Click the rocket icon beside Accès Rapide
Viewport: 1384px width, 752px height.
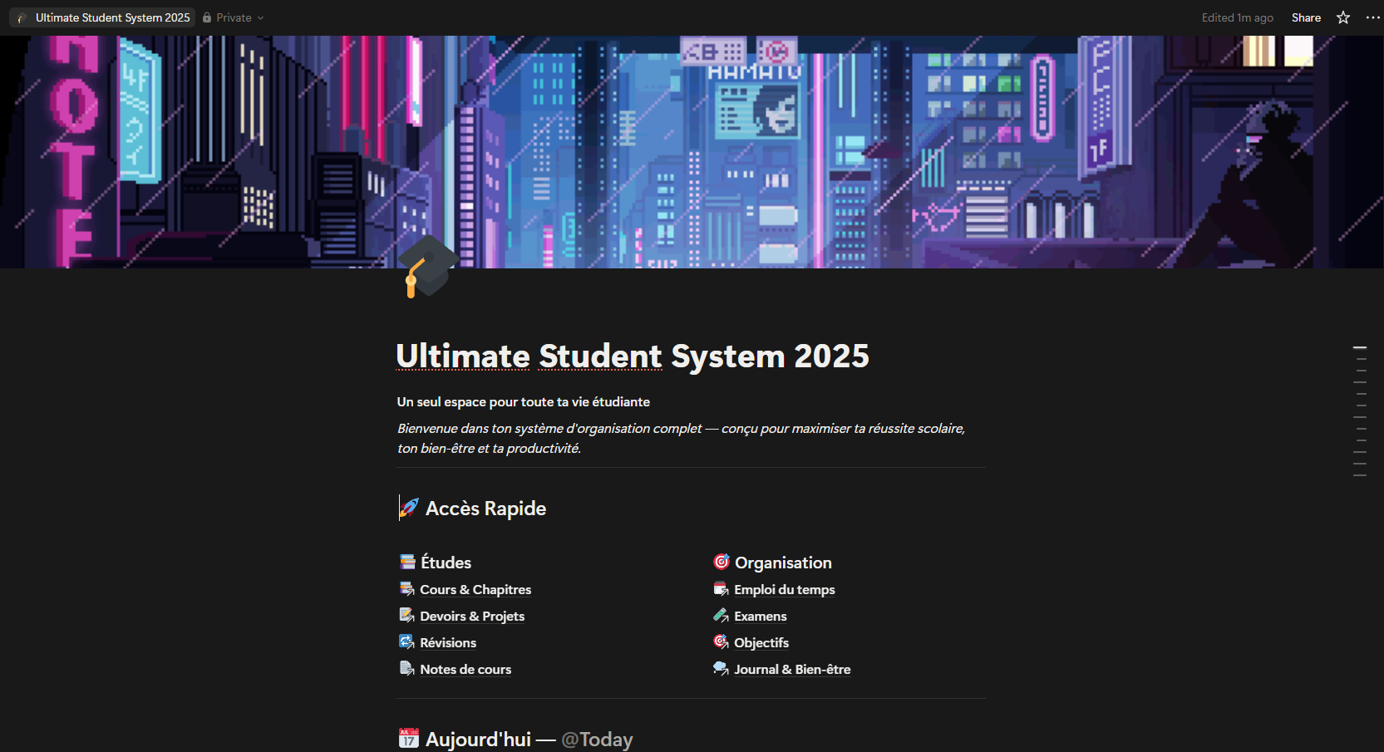(x=409, y=508)
